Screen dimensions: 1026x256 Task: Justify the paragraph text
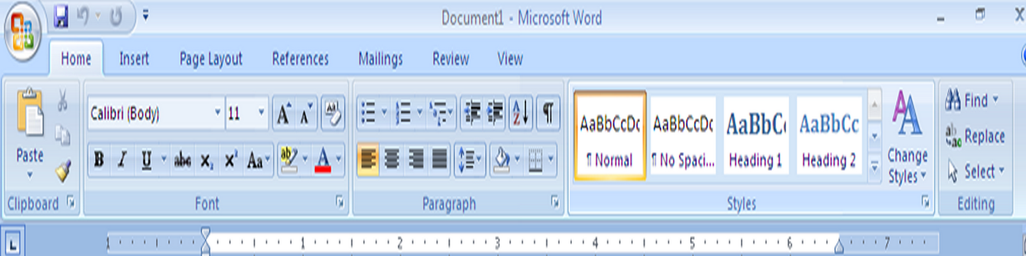(439, 159)
